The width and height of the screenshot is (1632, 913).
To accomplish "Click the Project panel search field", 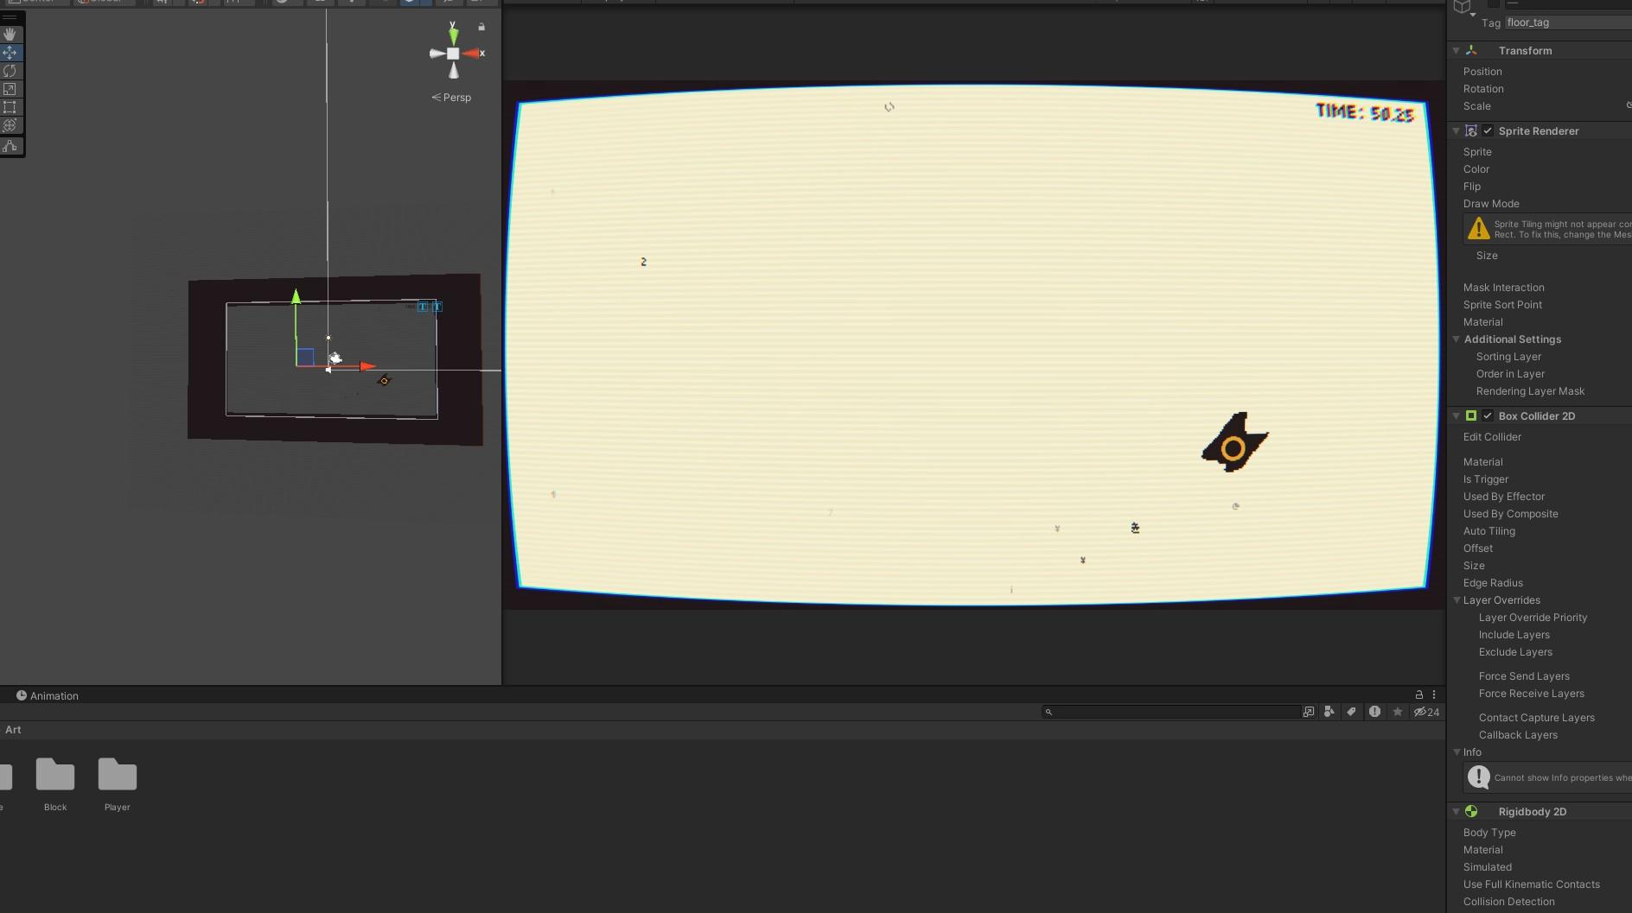I will pos(1171,712).
